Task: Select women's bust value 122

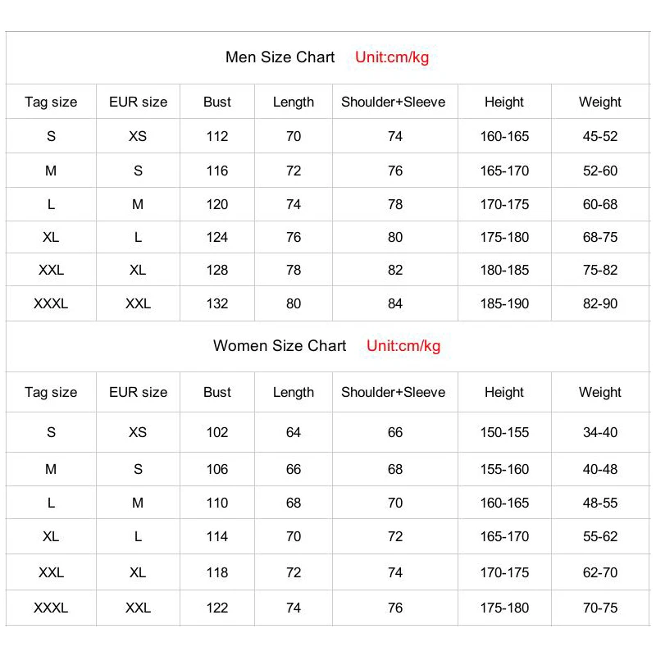Action: tap(217, 608)
